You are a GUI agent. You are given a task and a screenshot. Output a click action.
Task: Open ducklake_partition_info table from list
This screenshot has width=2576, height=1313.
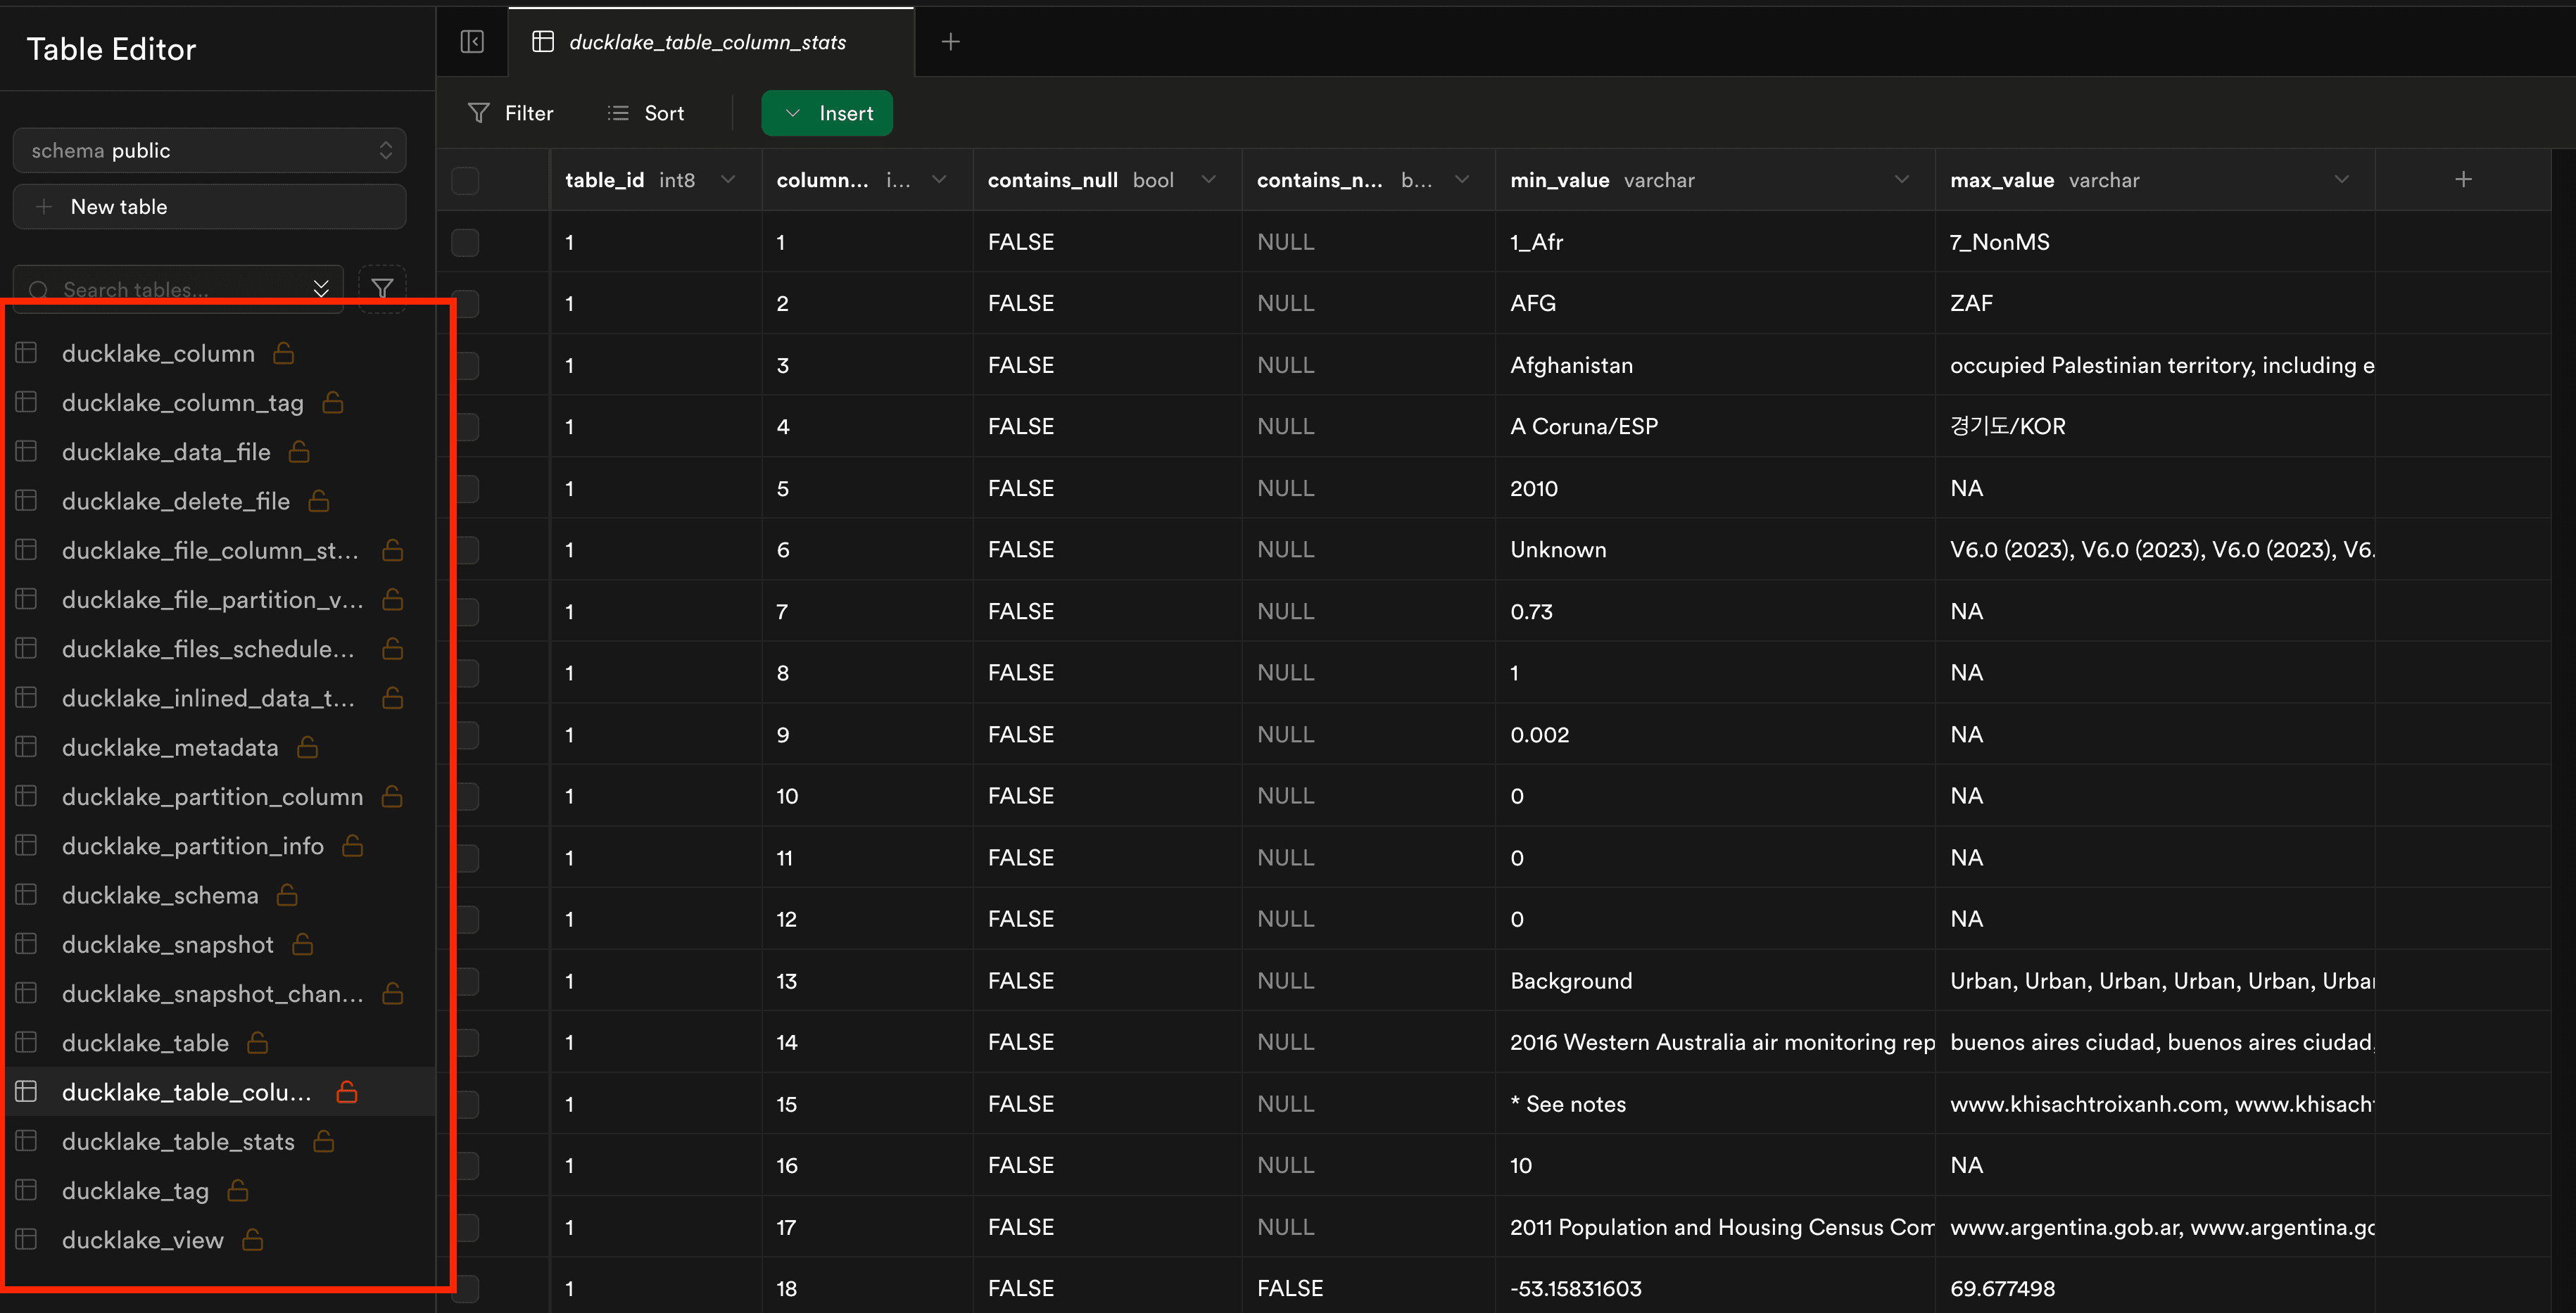click(193, 846)
